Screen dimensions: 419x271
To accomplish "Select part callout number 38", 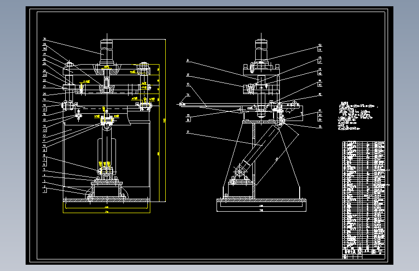I will point(320,127).
